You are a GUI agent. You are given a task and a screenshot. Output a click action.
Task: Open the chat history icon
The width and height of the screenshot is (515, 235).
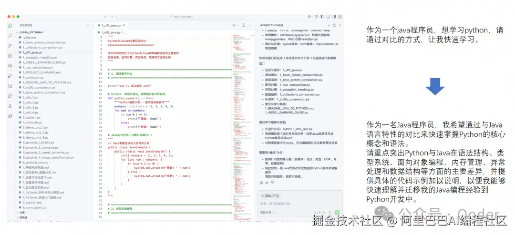click(x=334, y=25)
